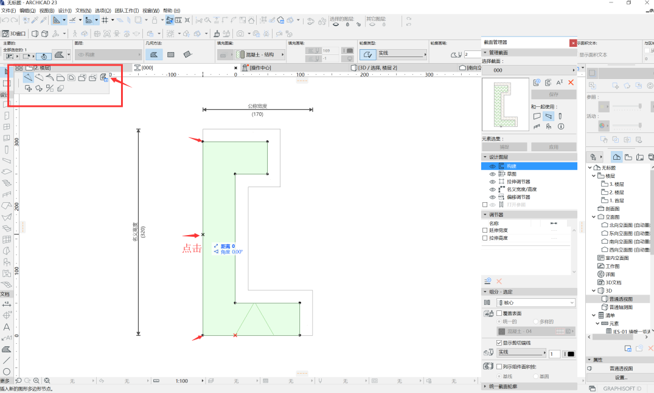
Task: Select the beam use-with icon
Action: (x=549, y=116)
